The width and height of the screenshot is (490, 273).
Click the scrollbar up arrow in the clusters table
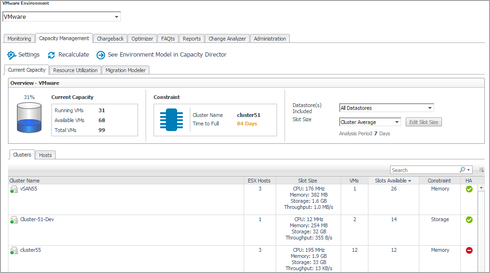(x=481, y=188)
